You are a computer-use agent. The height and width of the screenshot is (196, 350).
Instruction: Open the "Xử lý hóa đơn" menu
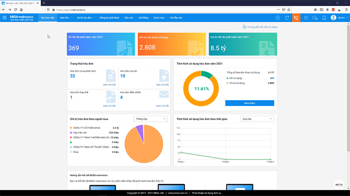[x=85, y=18]
